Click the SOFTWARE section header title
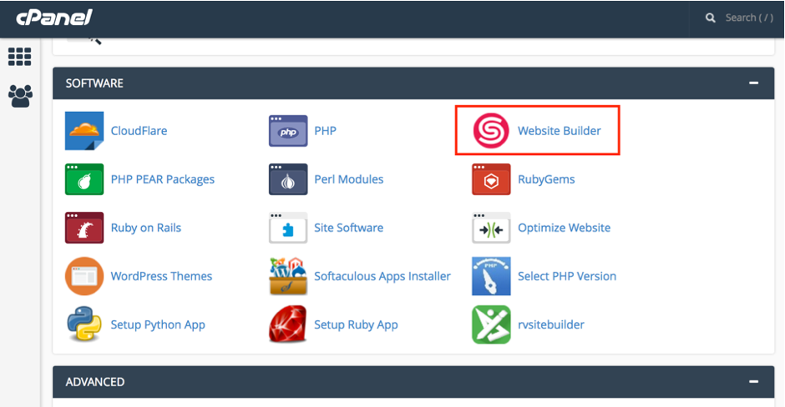 (x=94, y=83)
